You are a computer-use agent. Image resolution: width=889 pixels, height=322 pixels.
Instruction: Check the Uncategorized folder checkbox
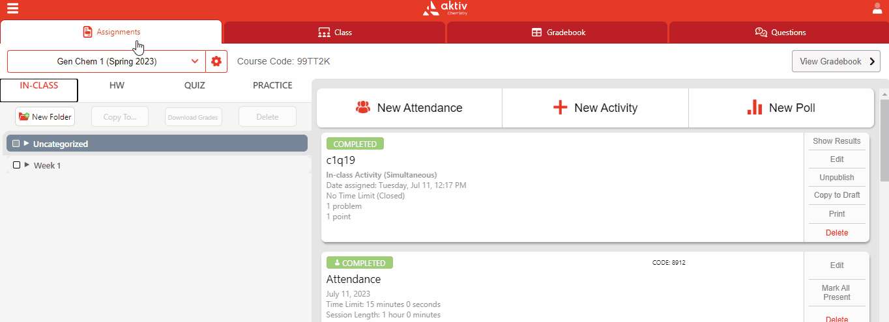coord(16,144)
